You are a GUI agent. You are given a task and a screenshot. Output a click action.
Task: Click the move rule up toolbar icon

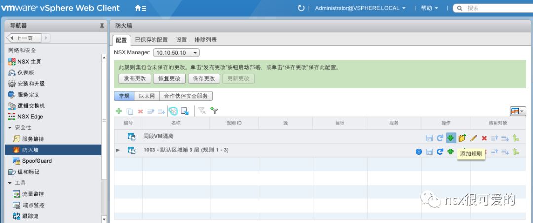click(x=151, y=111)
